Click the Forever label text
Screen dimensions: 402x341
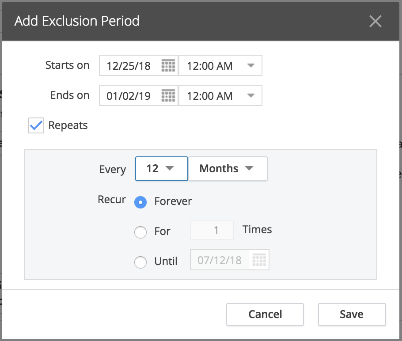173,201
